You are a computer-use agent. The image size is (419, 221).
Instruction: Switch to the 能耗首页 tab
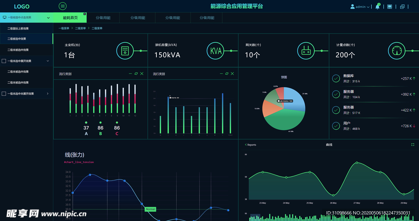pos(70,18)
